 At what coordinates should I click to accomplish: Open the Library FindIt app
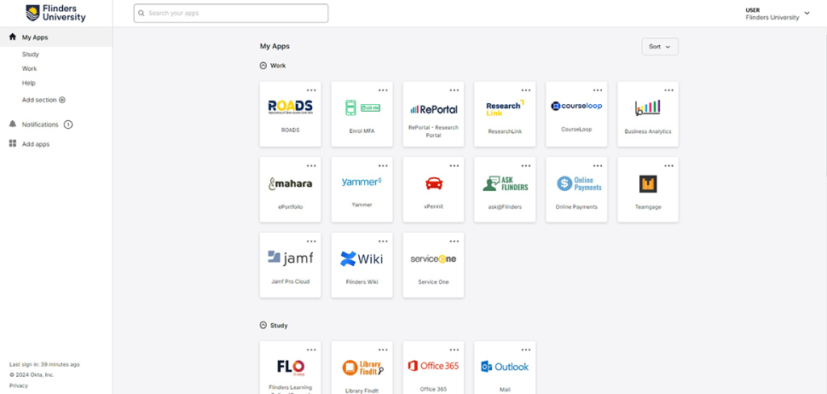coord(361,368)
